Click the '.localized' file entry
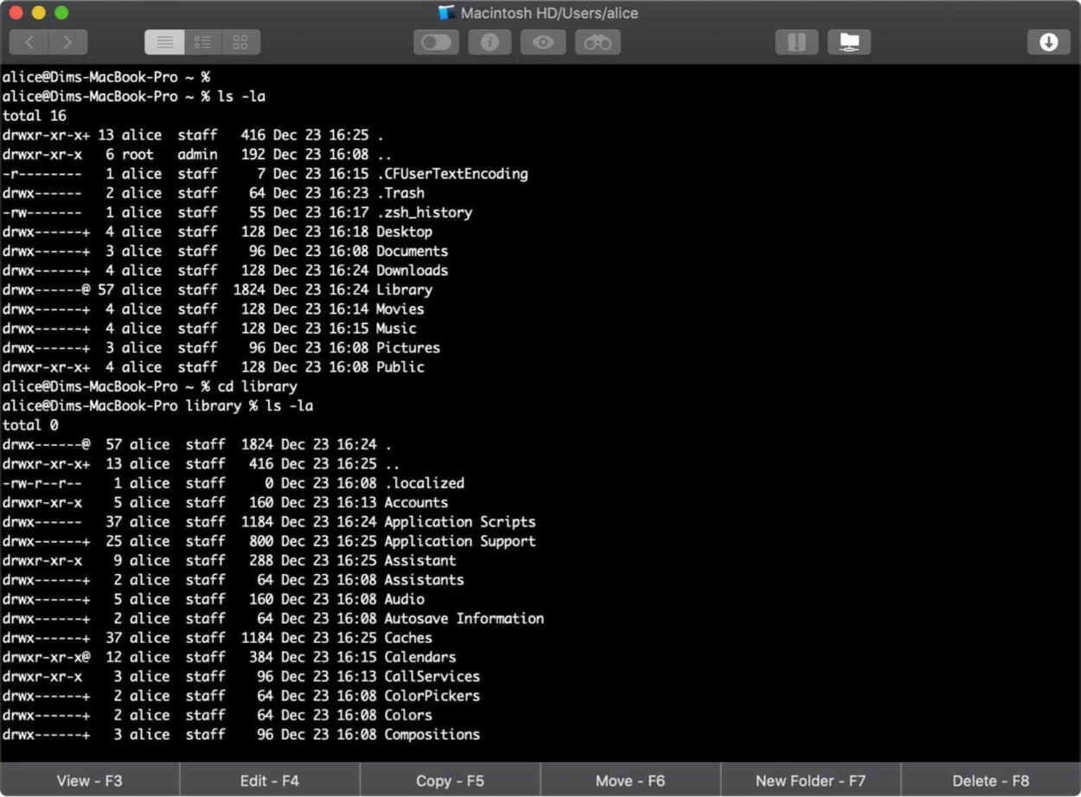Image resolution: width=1081 pixels, height=797 pixels. [424, 483]
